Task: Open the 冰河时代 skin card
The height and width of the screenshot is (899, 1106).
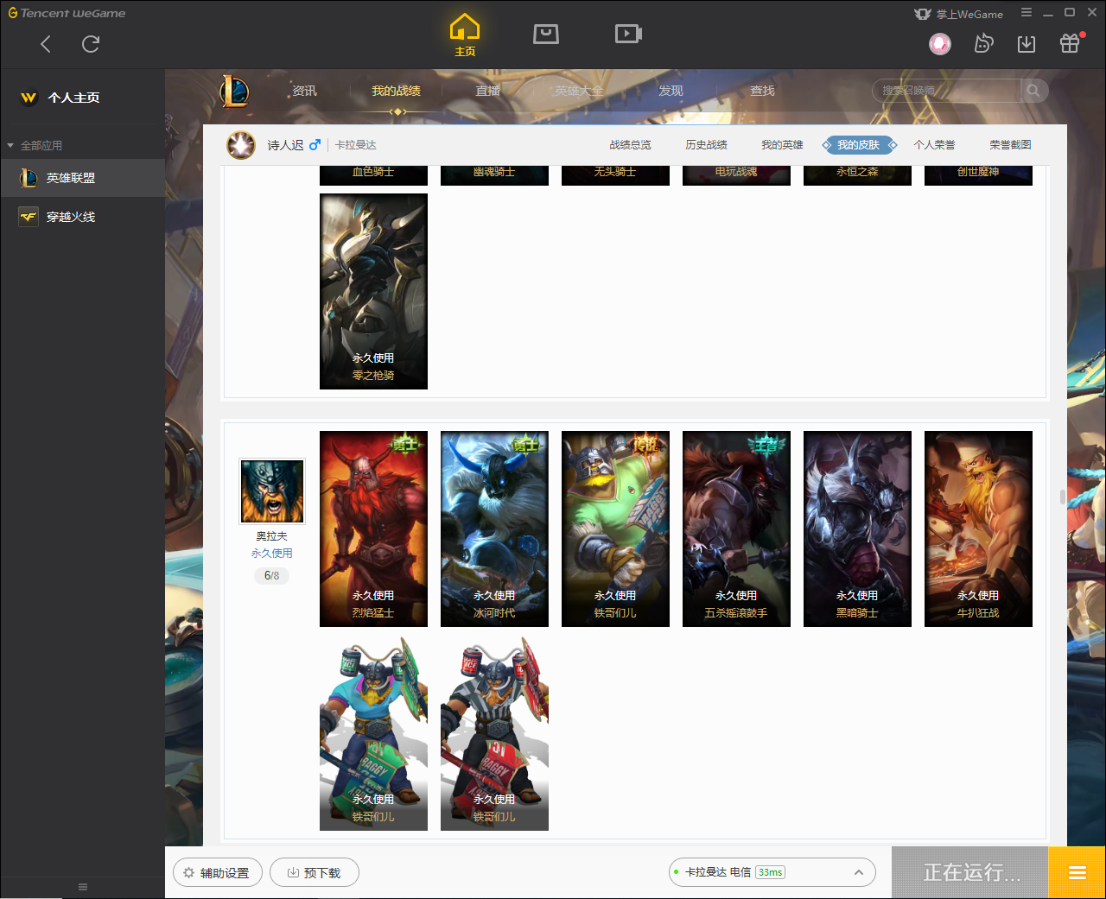Action: [494, 529]
